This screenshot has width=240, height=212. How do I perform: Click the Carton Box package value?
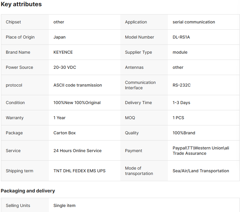pos(65,133)
